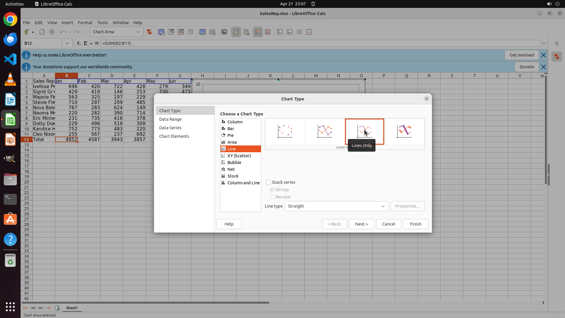The height and width of the screenshot is (318, 565).
Task: Click the Legend On/Off toolbar icon
Action: 236,32
